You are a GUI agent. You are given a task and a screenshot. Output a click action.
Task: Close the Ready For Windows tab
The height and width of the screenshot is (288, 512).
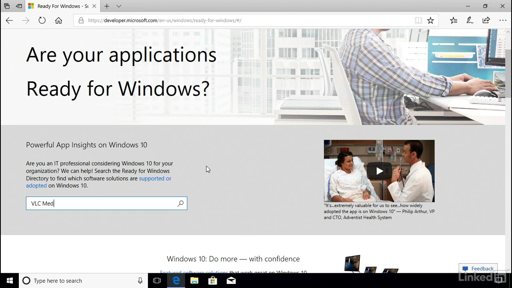pyautogui.click(x=94, y=6)
